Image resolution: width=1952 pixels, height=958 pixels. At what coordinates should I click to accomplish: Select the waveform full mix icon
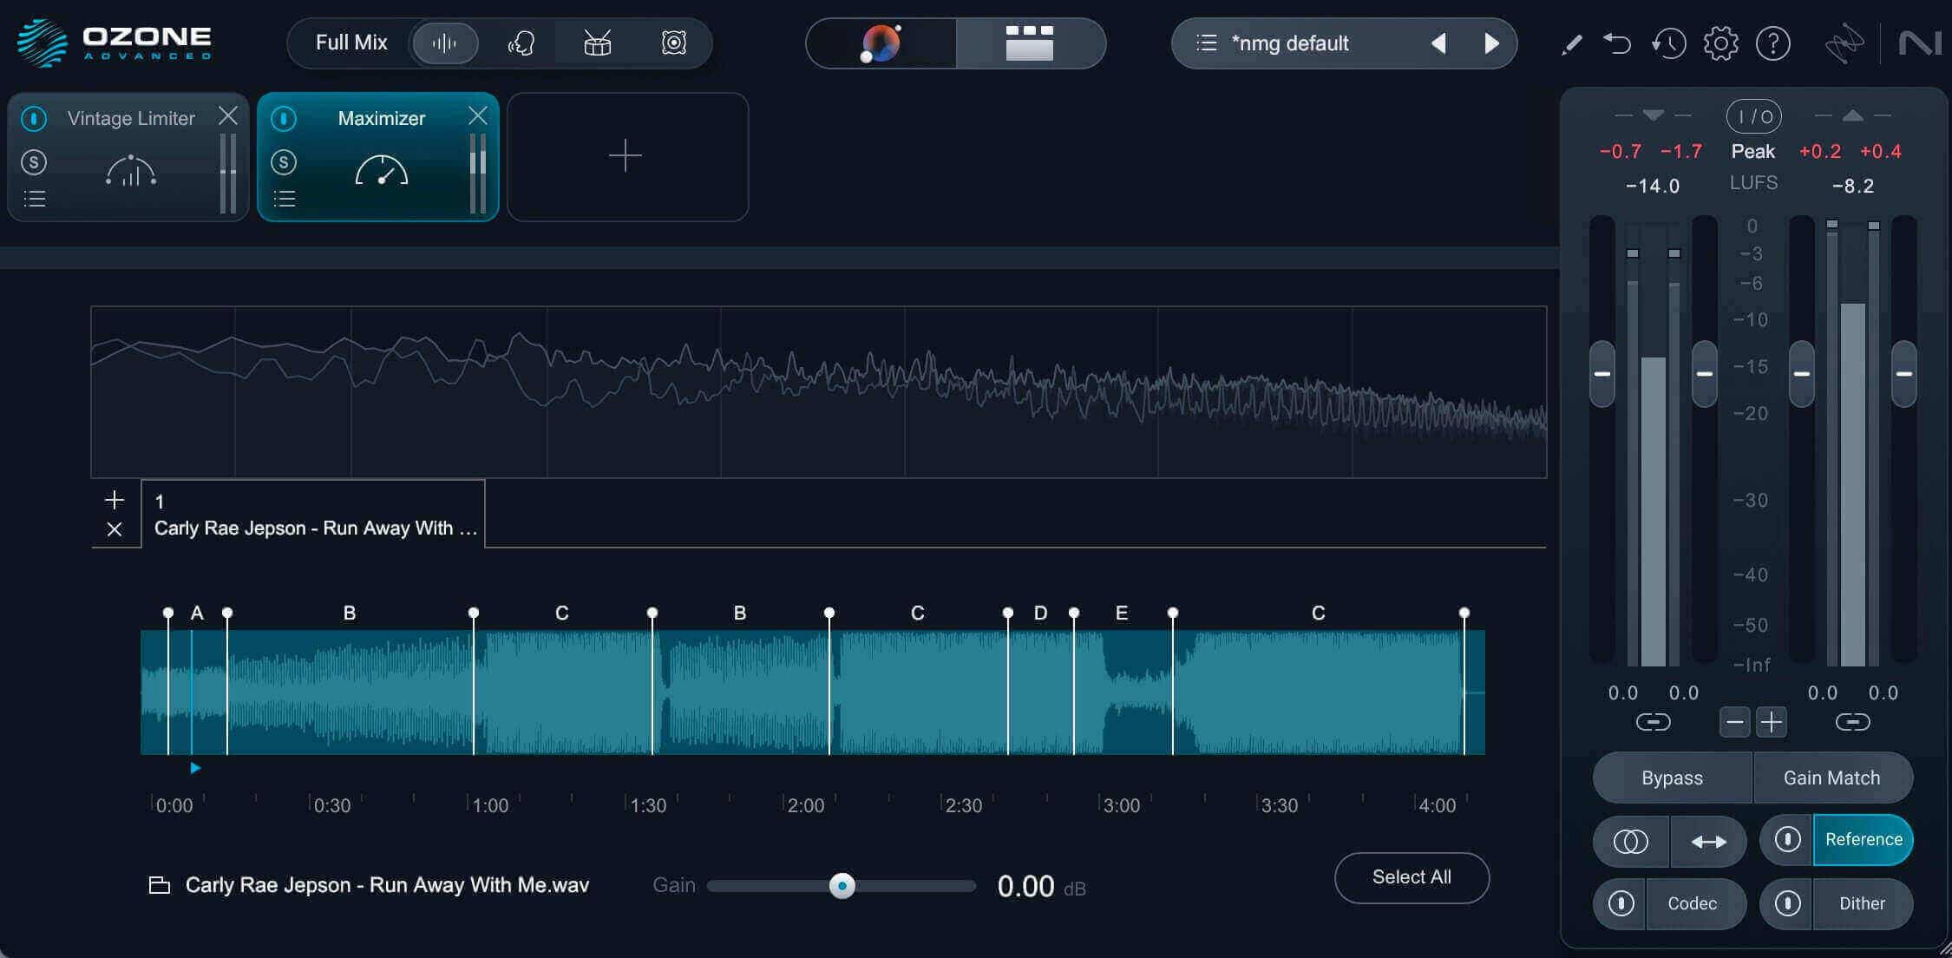coord(445,43)
